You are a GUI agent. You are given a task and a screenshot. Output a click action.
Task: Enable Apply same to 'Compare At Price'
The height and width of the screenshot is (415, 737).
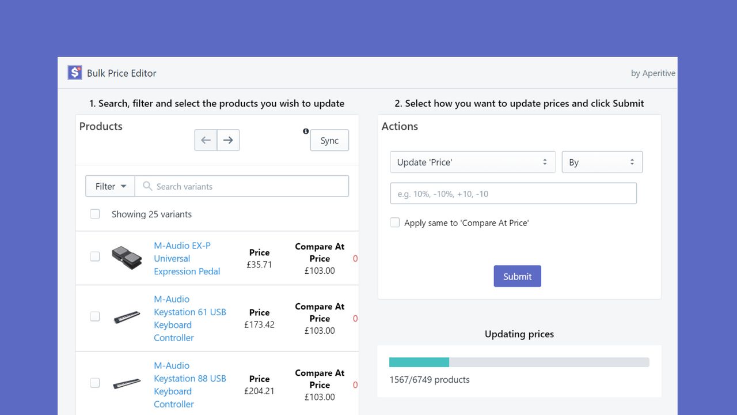(x=395, y=222)
